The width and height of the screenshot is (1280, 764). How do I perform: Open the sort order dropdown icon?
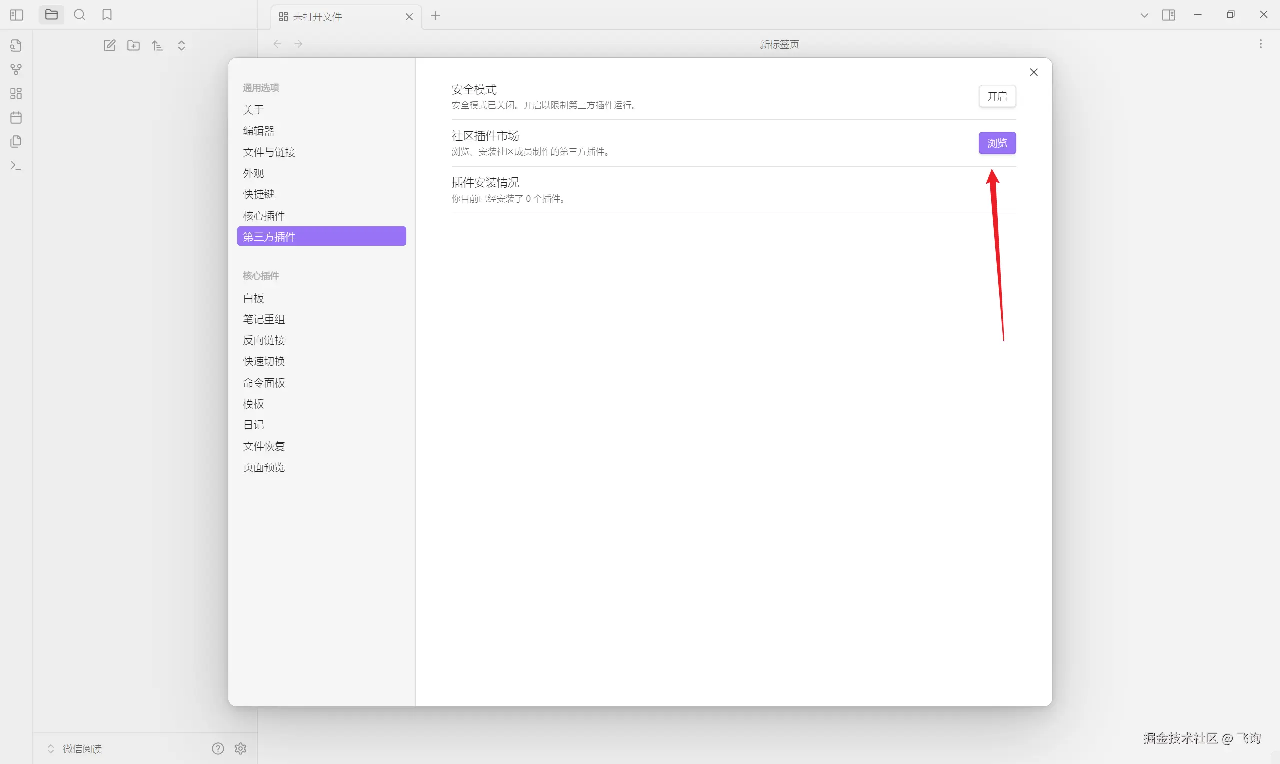[x=157, y=46]
